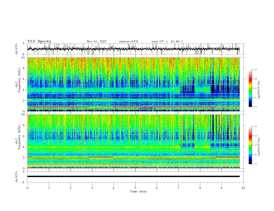274x211 pixels.
Task: Click the '0' tick on time axis
Action: (27, 188)
